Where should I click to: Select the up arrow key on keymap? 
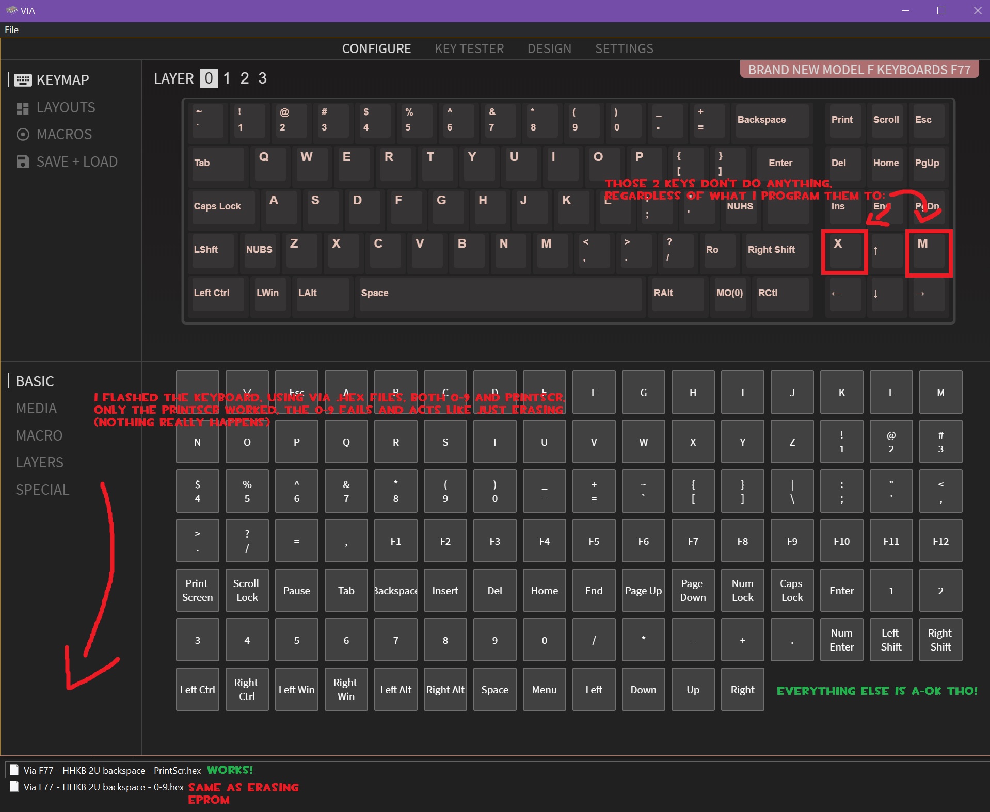886,251
